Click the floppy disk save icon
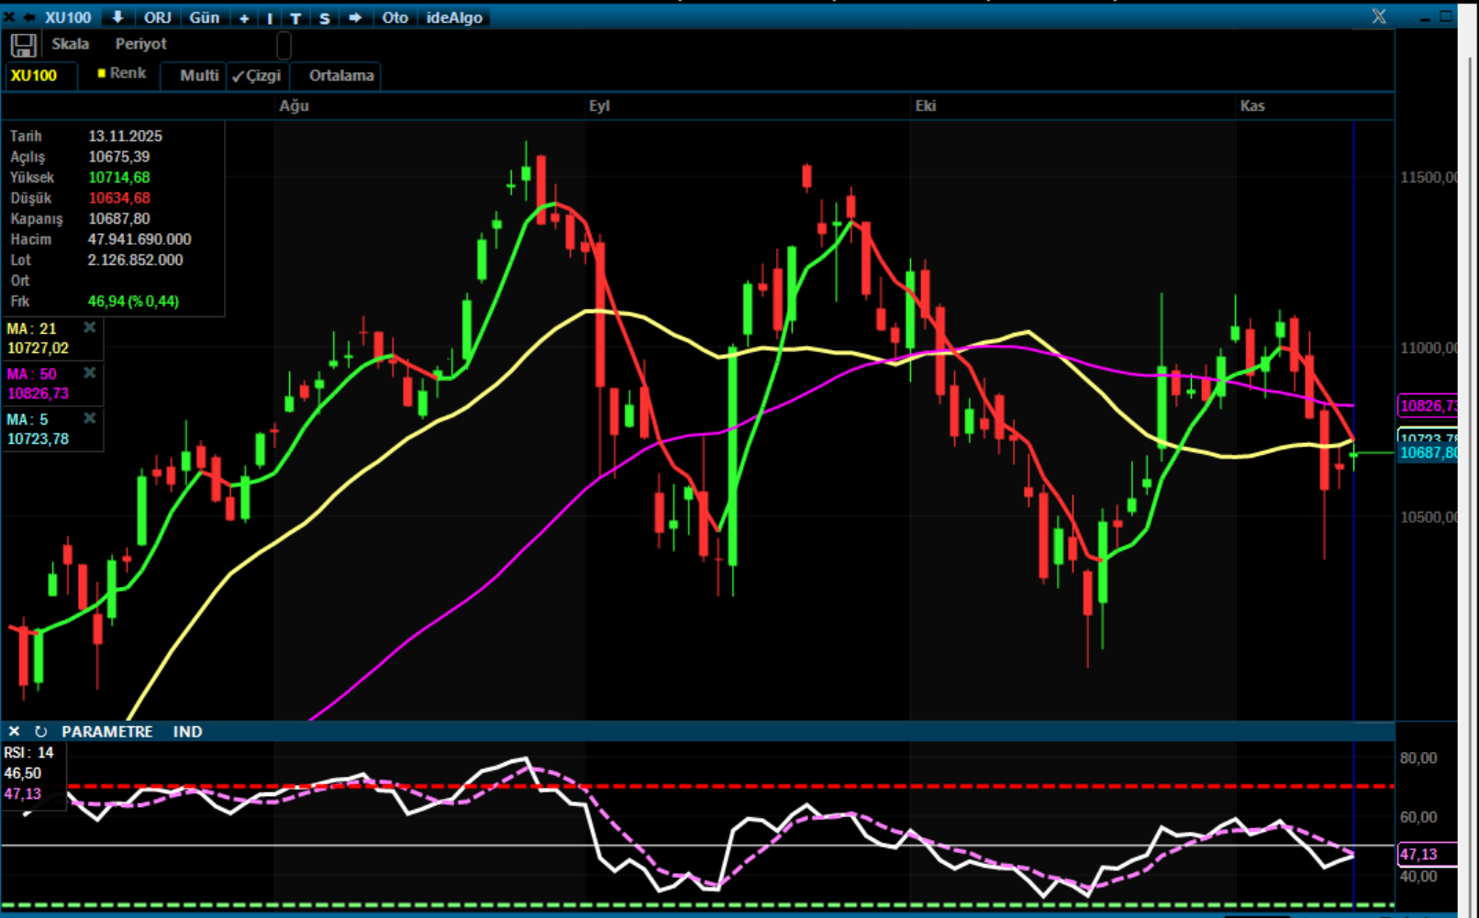The image size is (1479, 918). point(23,45)
